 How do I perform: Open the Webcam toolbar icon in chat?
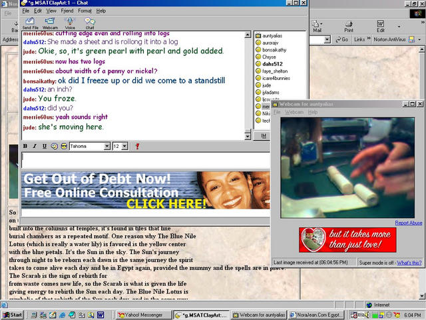(50, 23)
